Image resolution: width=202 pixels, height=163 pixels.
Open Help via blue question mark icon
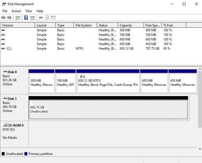click(26, 18)
